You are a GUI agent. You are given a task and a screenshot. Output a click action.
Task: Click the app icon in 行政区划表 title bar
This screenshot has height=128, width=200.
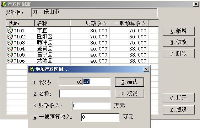point(4,4)
